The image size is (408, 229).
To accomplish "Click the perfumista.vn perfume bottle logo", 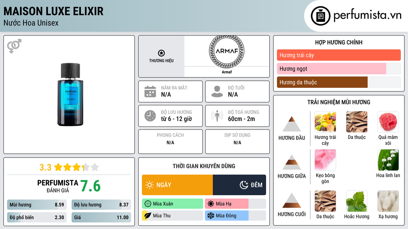I will tap(320, 16).
